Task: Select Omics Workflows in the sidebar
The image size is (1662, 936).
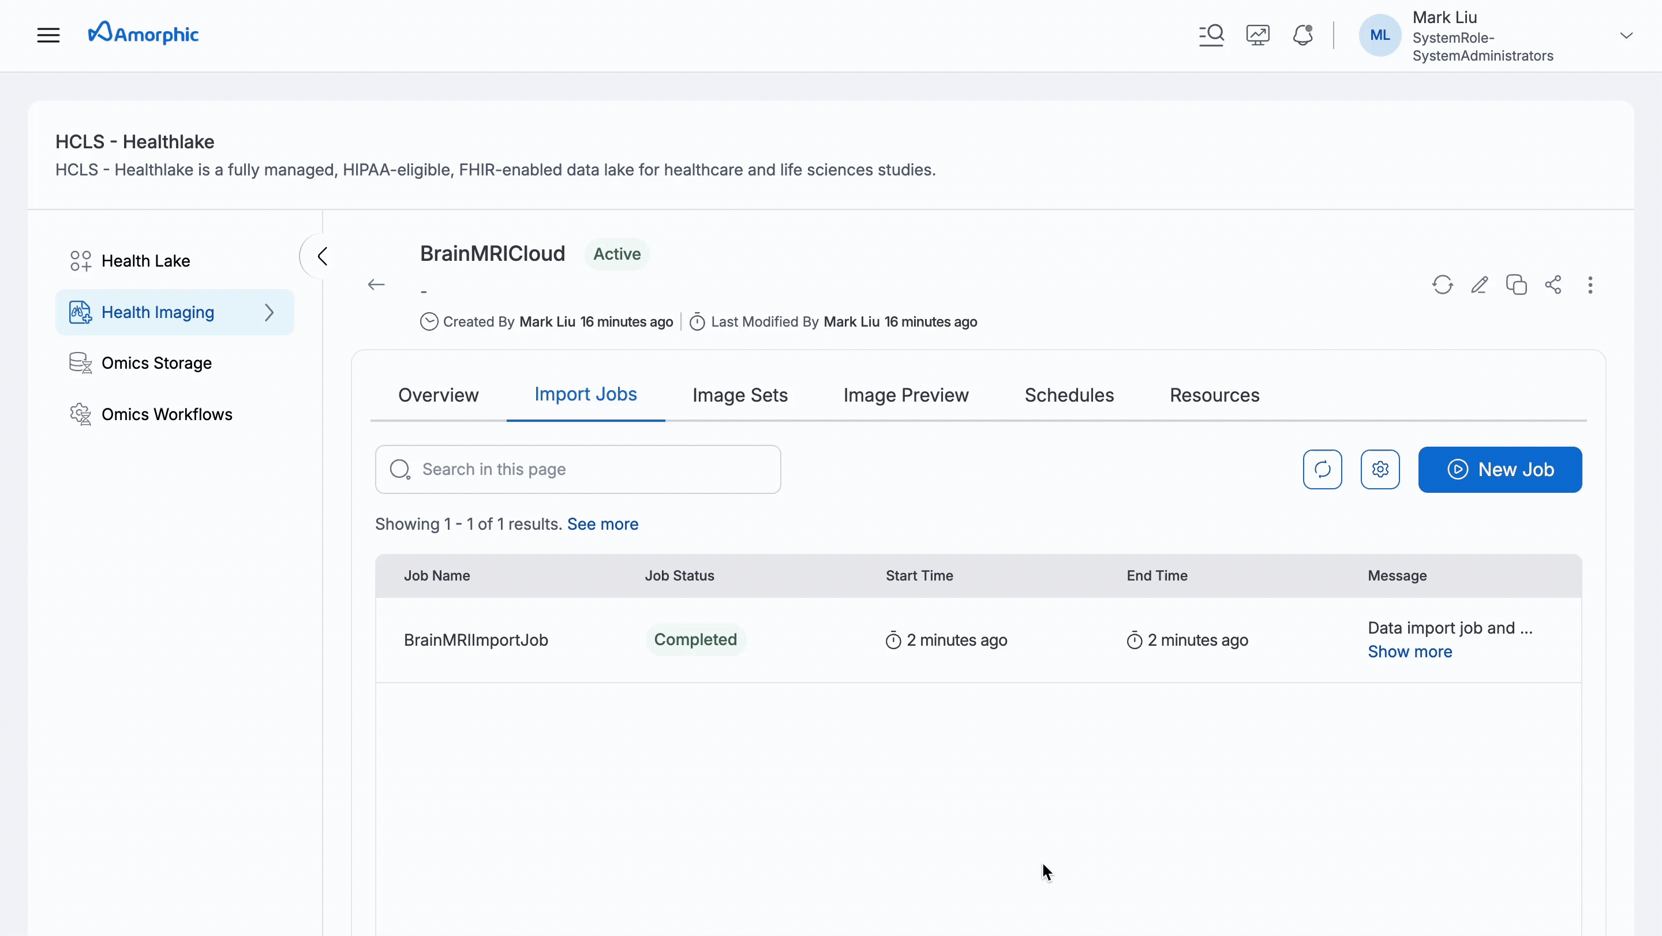Action: tap(167, 414)
